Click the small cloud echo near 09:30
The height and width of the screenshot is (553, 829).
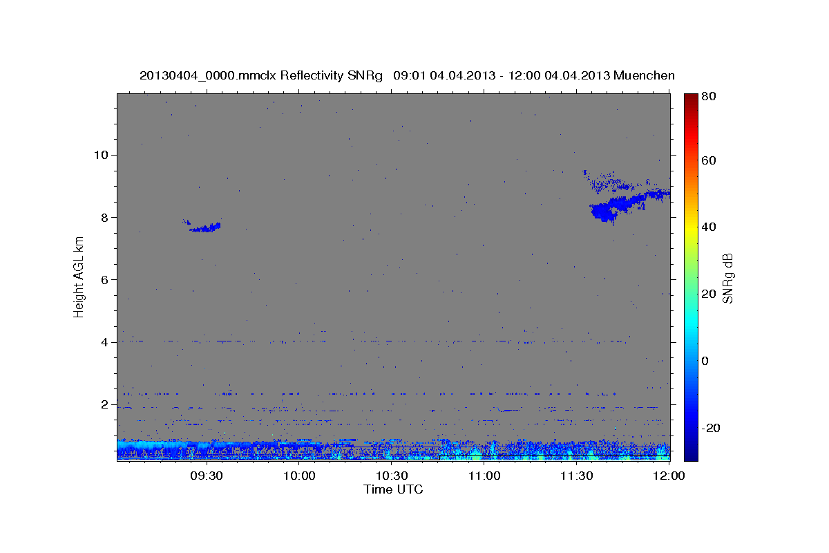pos(202,226)
